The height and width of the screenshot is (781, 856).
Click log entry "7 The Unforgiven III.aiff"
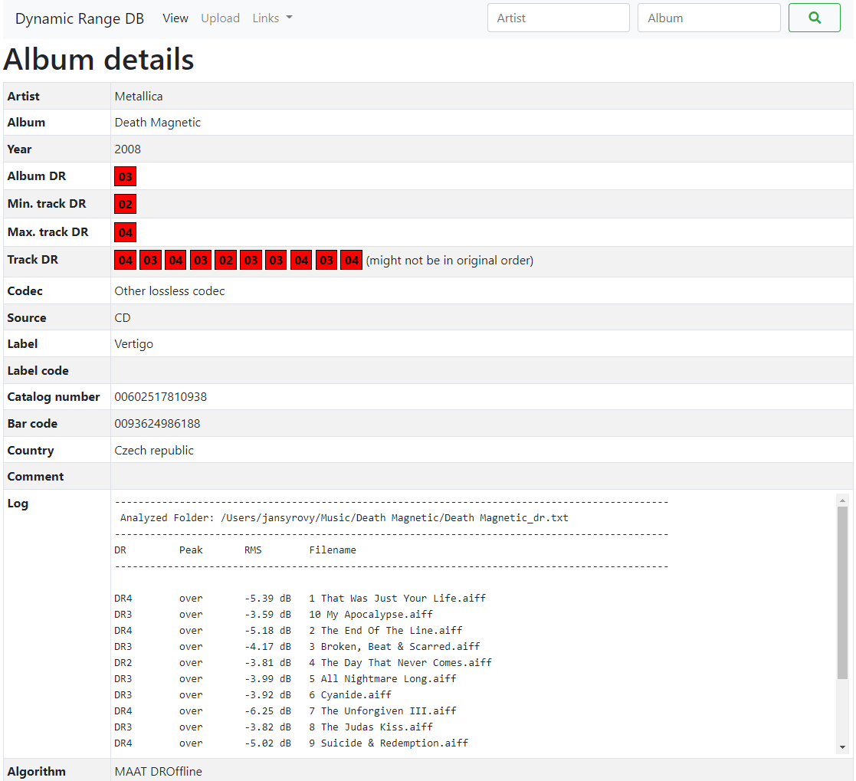pos(382,711)
